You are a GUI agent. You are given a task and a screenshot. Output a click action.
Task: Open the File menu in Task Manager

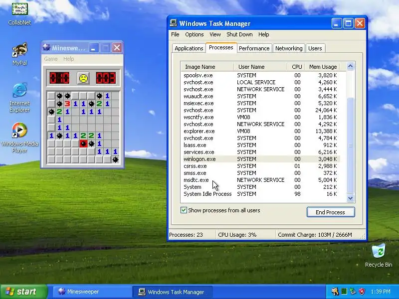(x=175, y=34)
